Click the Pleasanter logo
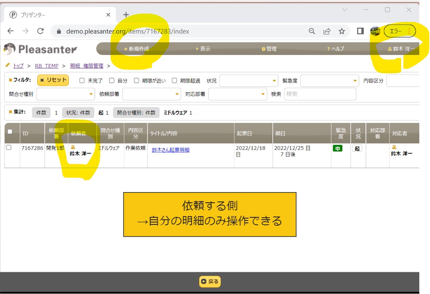The image size is (430, 294). point(40,49)
